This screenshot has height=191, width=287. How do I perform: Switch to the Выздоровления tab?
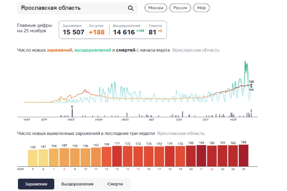coord(77,184)
